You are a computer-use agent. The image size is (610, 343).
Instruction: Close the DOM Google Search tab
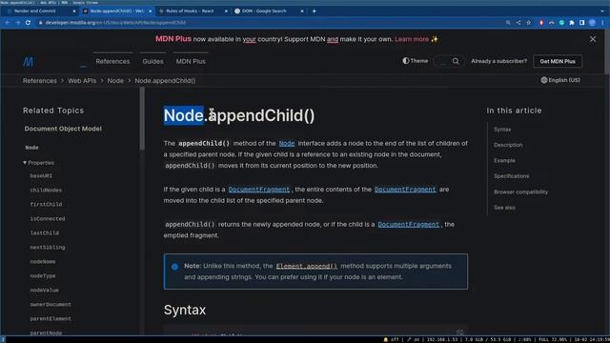[x=302, y=10]
